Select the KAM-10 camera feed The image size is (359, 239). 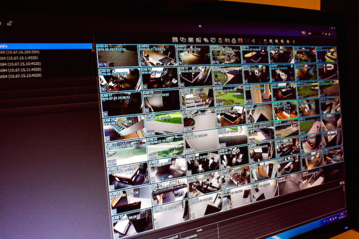pos(159,77)
